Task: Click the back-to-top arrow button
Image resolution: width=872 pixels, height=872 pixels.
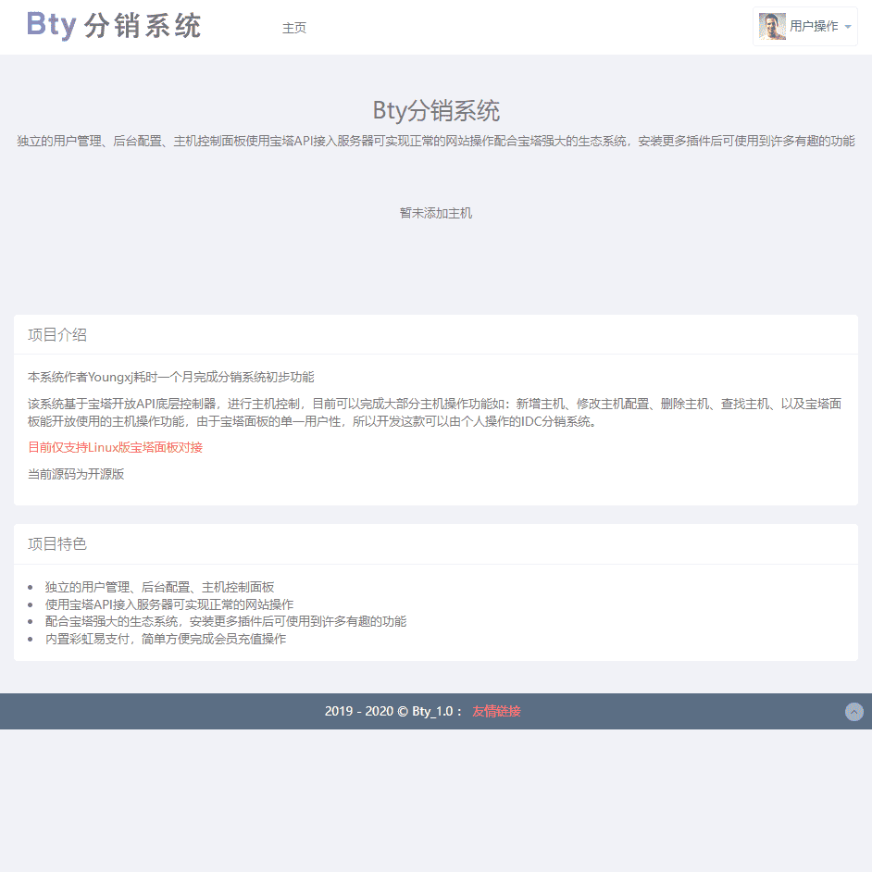Action: click(x=854, y=712)
